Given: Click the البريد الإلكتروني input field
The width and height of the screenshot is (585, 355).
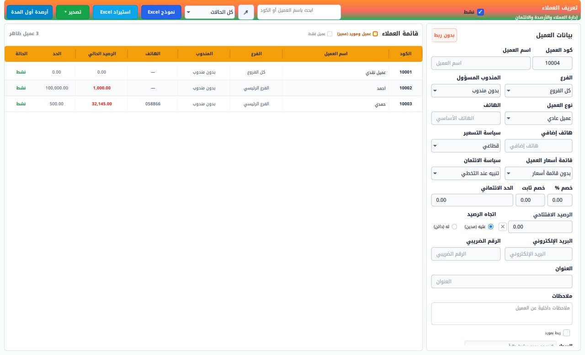Looking at the screenshot, I should pyautogui.click(x=538, y=254).
